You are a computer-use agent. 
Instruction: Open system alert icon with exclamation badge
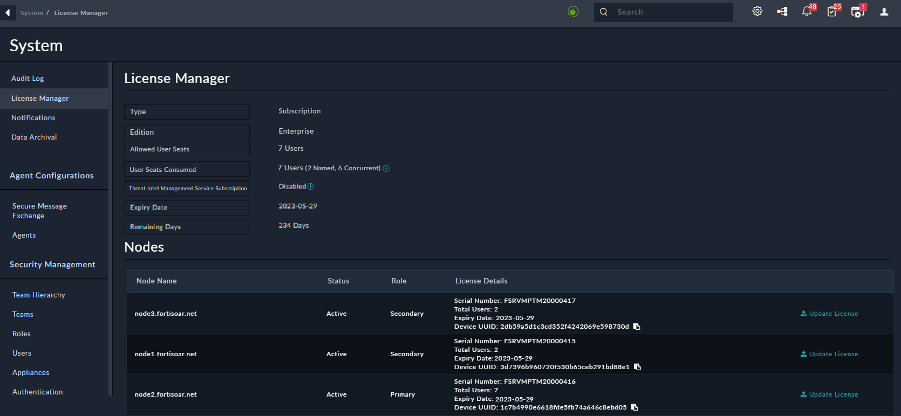coord(858,11)
